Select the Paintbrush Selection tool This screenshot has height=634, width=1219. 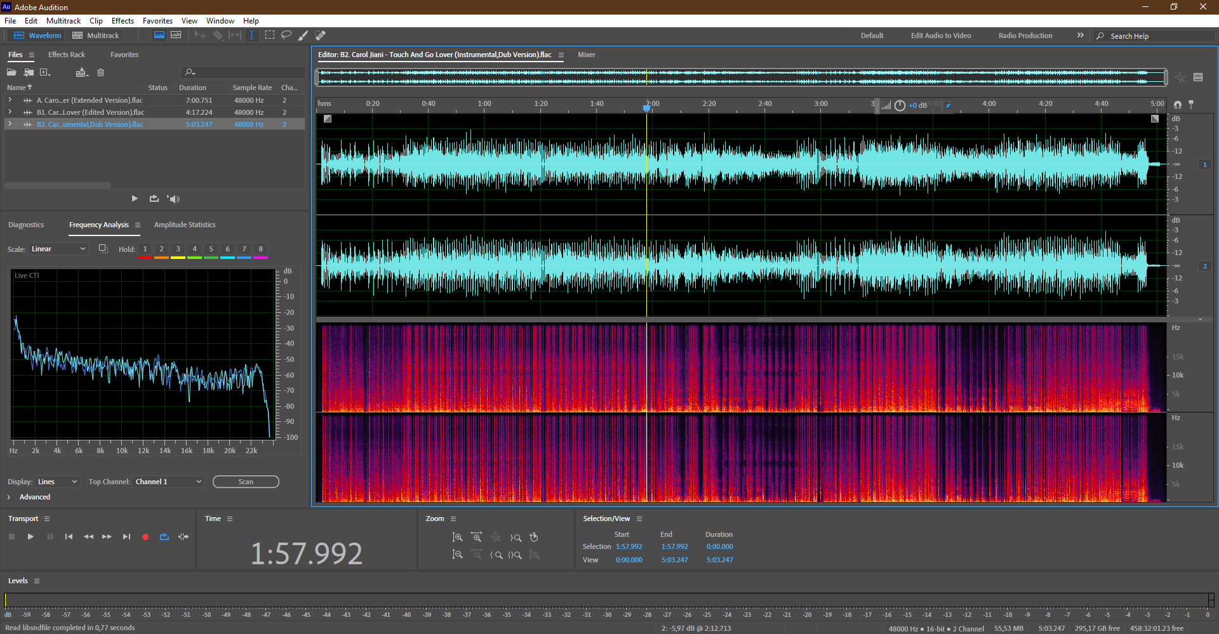(x=303, y=35)
